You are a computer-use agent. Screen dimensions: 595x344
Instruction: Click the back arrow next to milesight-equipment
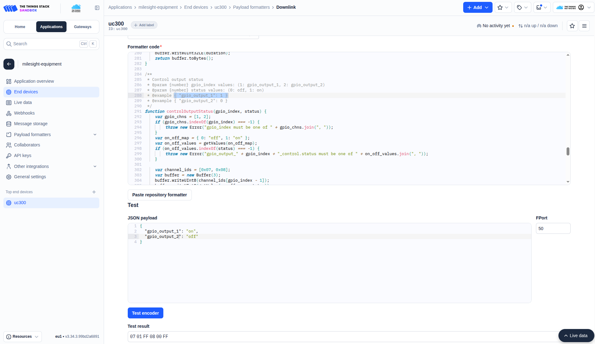coord(9,64)
